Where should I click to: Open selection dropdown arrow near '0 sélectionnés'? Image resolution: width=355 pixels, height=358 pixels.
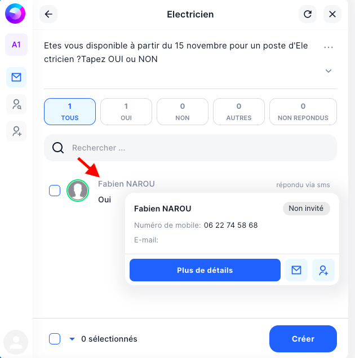click(x=72, y=339)
